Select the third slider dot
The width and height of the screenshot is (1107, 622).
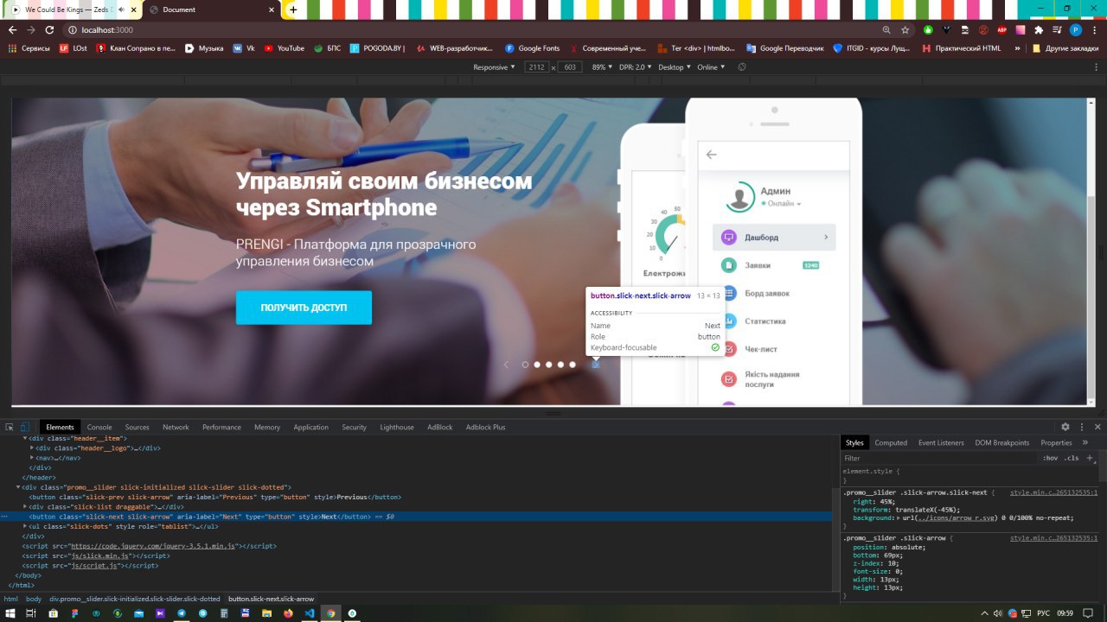[x=549, y=365]
